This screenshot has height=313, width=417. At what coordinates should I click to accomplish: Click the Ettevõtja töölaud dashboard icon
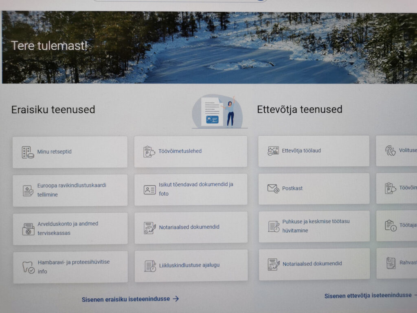click(273, 151)
